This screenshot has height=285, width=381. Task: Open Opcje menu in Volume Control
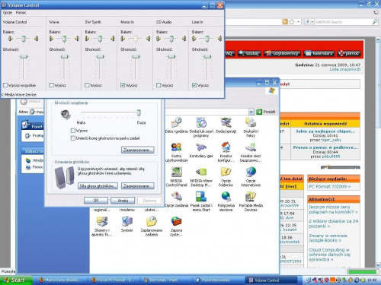pyautogui.click(x=8, y=12)
